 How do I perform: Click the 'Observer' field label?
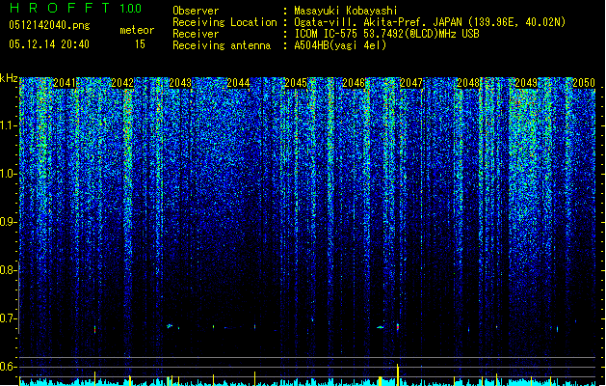click(x=196, y=11)
